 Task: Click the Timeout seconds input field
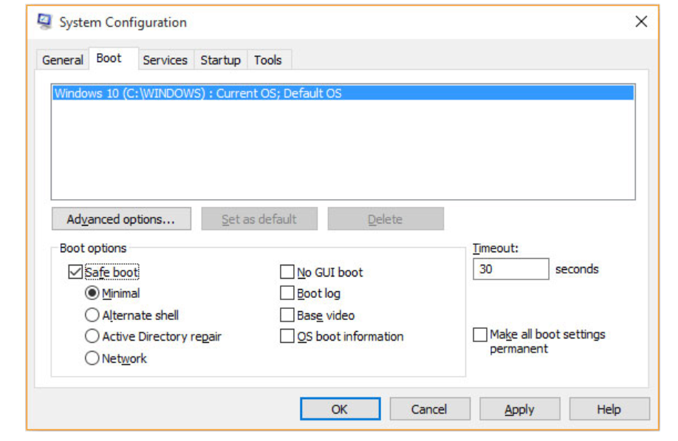point(510,269)
